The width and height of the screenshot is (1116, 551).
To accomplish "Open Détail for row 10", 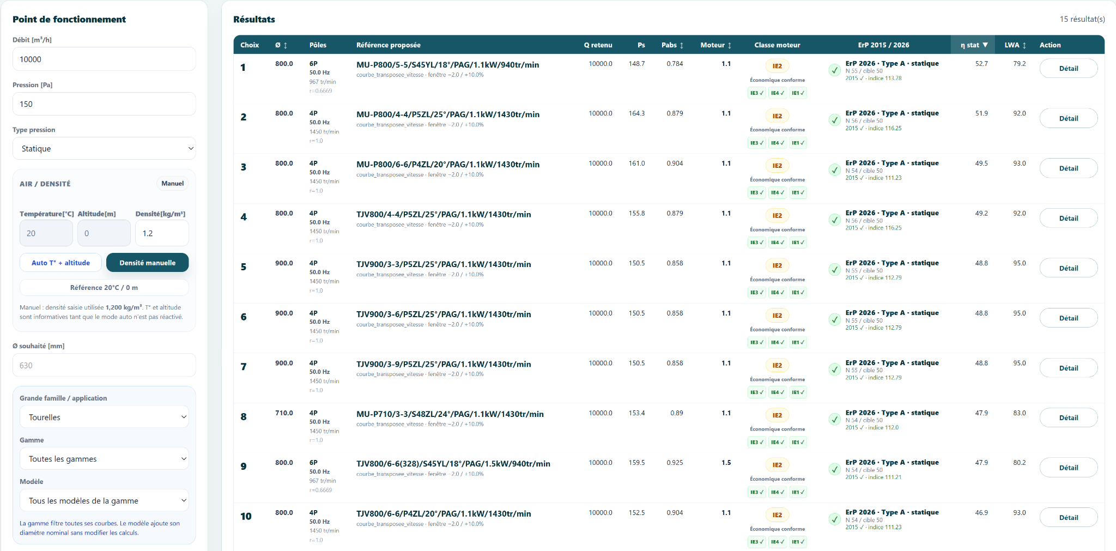I will tap(1068, 518).
